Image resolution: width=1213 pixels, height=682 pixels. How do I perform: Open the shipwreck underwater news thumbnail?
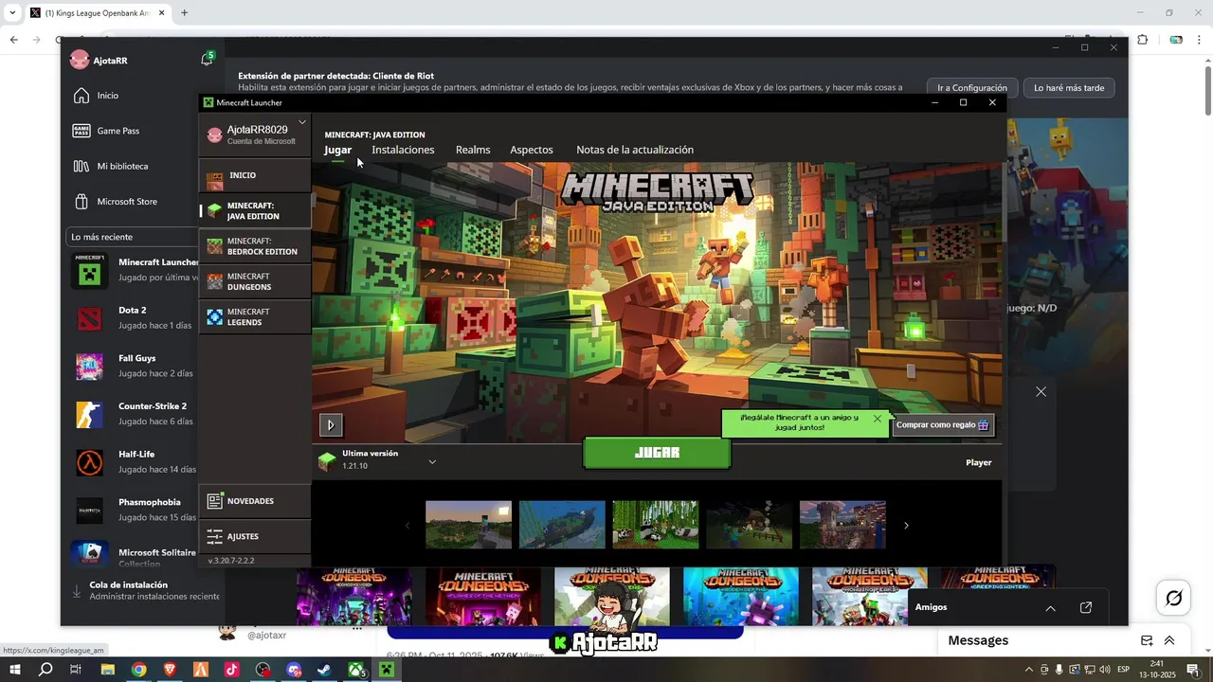point(562,525)
